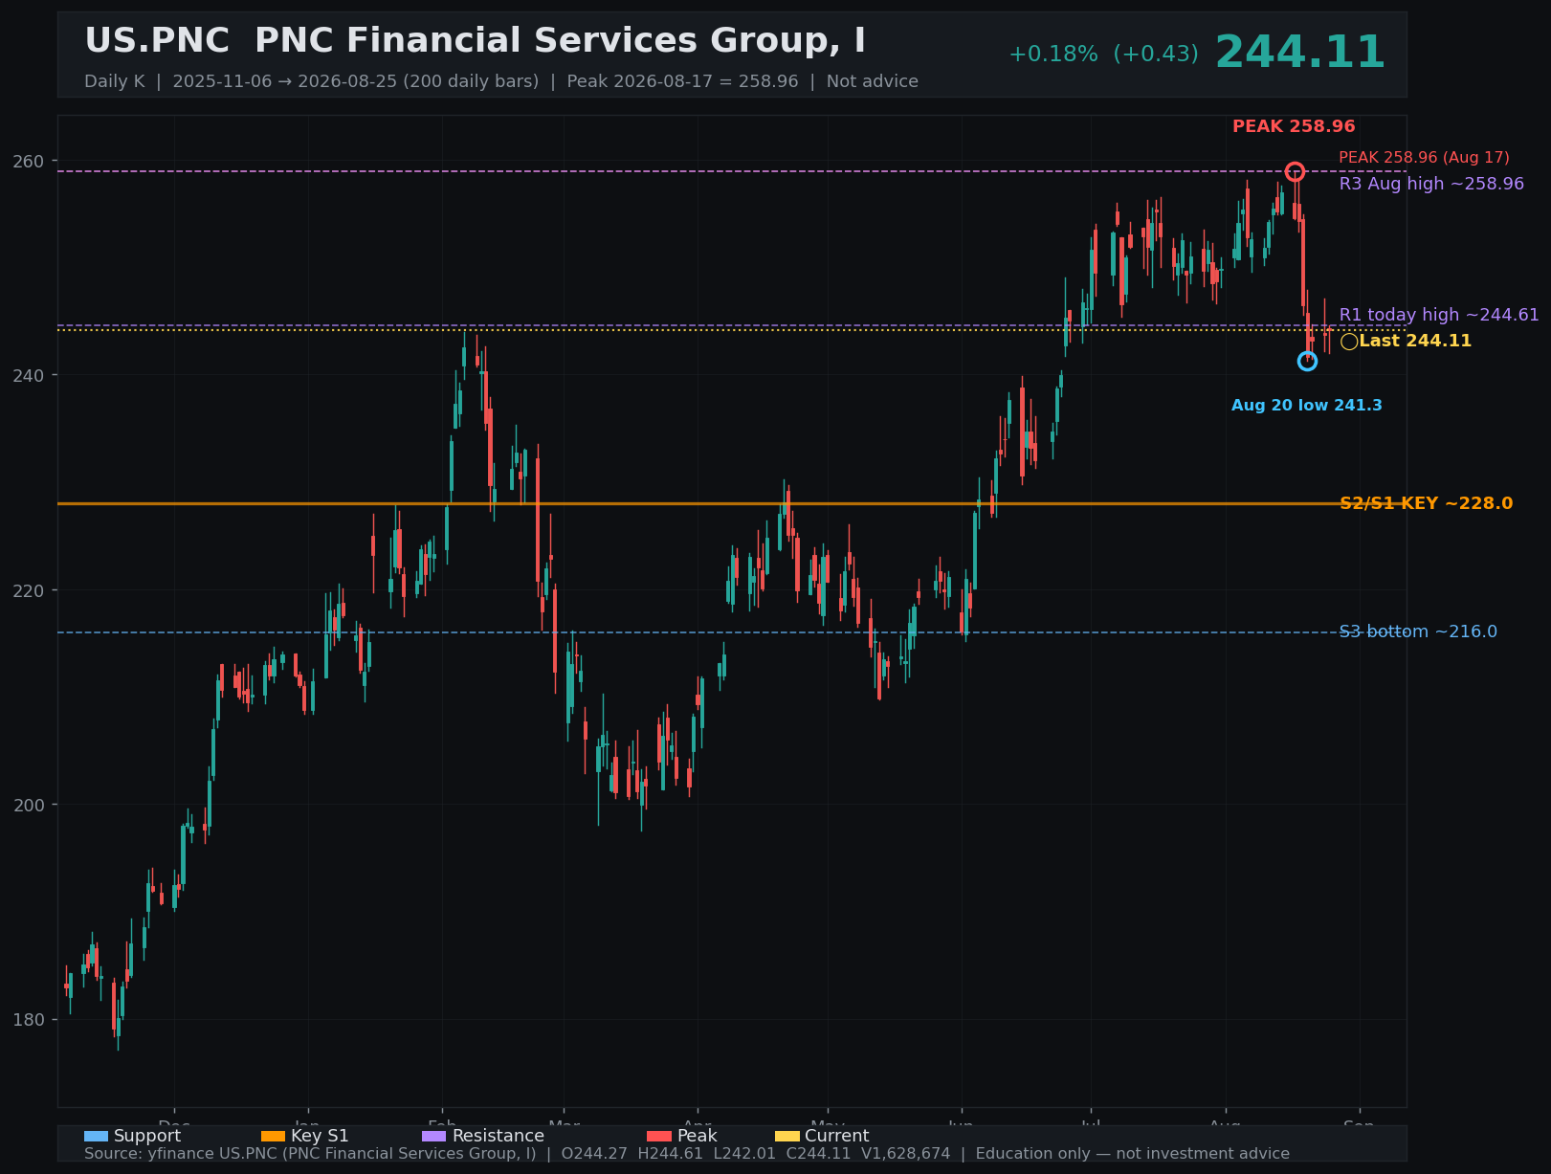
Task: Click the red PEAK circle marker on chart
Action: pyautogui.click(x=1295, y=172)
